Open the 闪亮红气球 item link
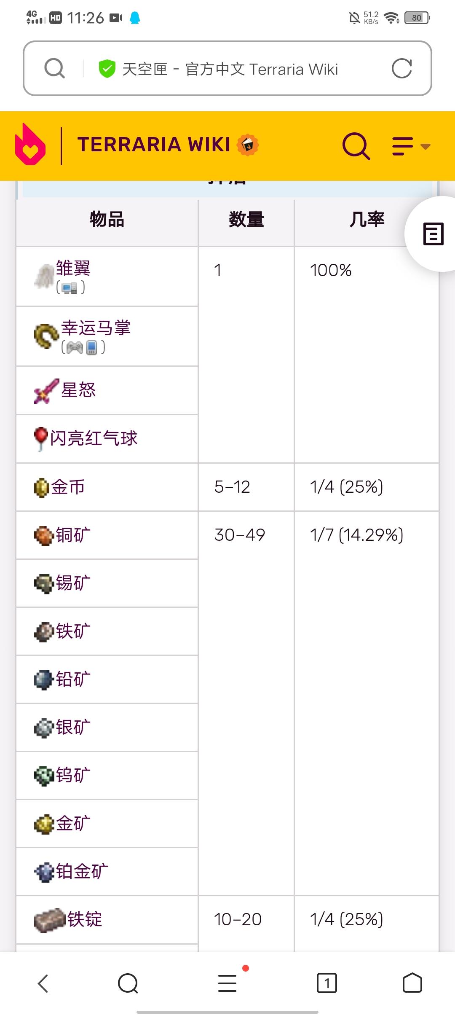455x1015 pixels. [94, 438]
